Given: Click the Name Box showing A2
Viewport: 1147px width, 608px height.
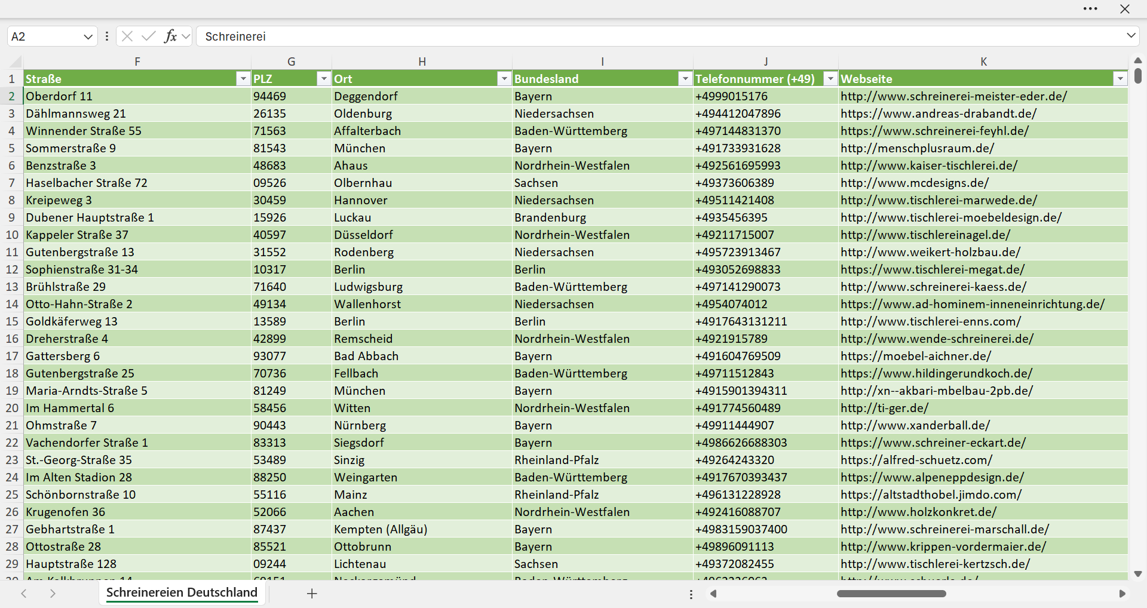Looking at the screenshot, I should [x=44, y=36].
